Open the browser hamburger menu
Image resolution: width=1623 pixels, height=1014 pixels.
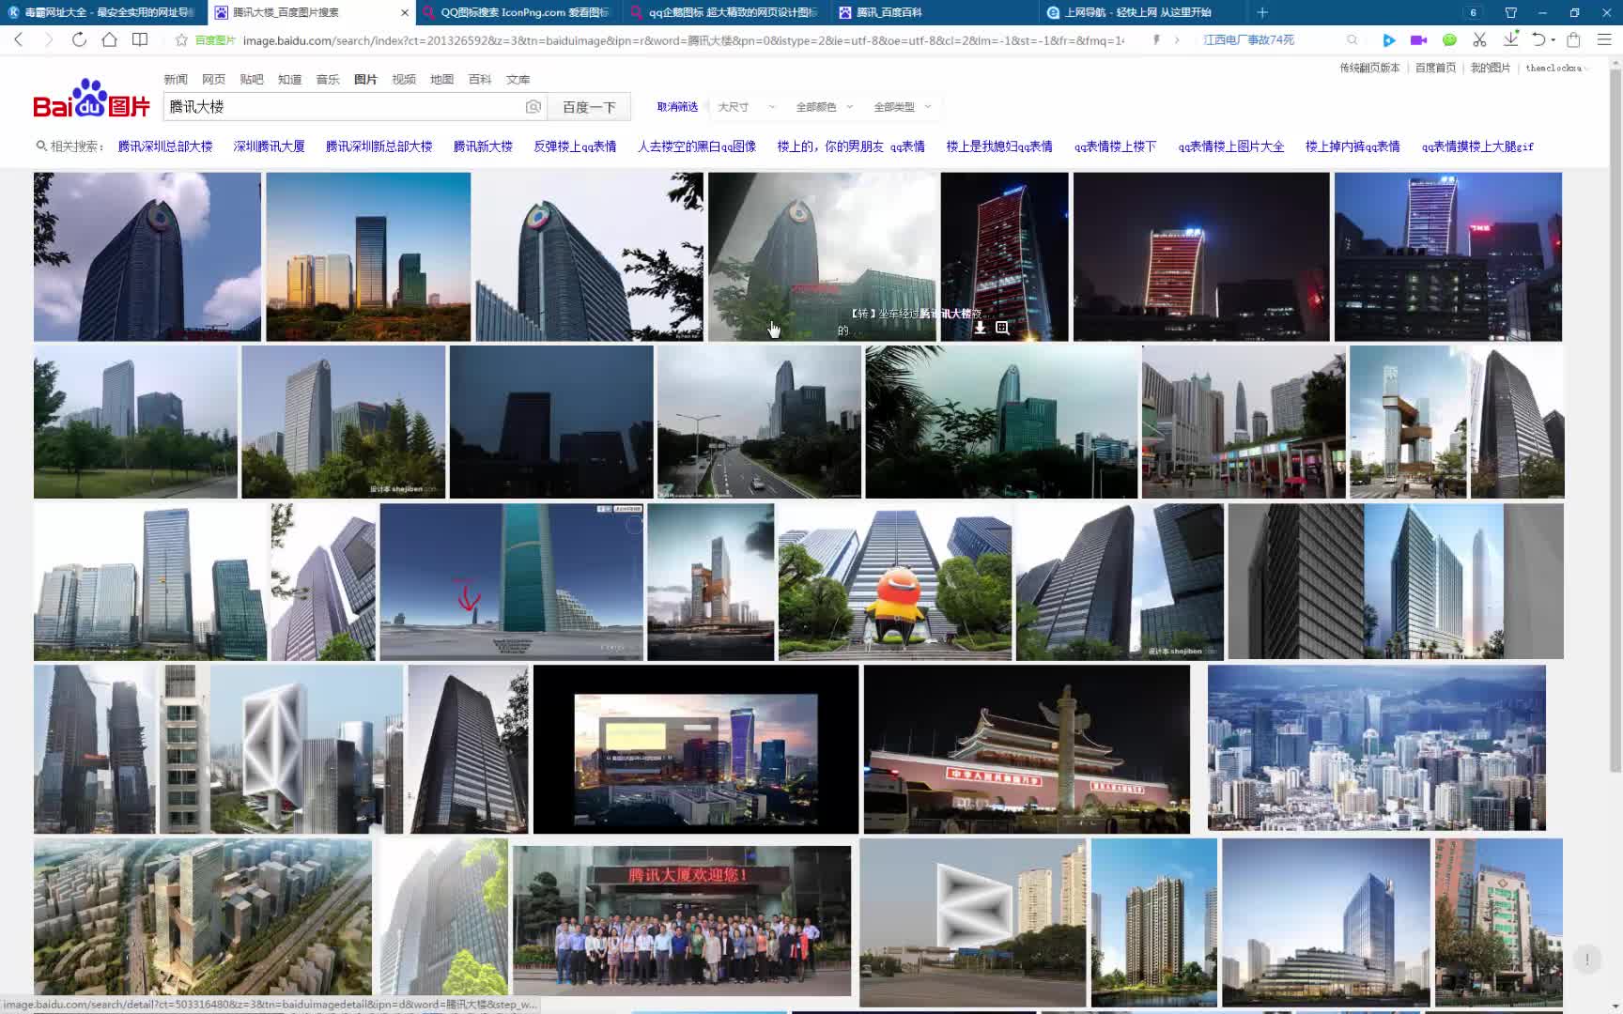click(x=1604, y=40)
